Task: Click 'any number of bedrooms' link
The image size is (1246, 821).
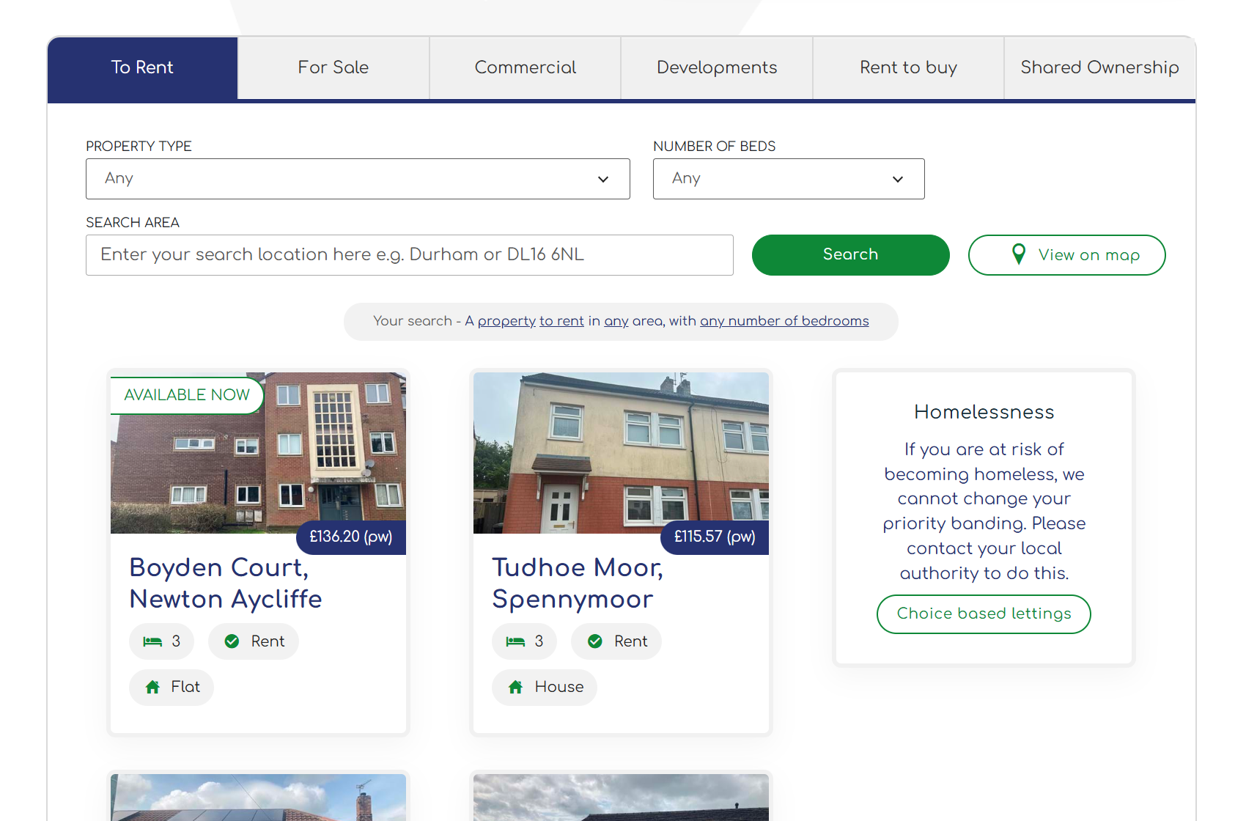Action: [x=784, y=321]
